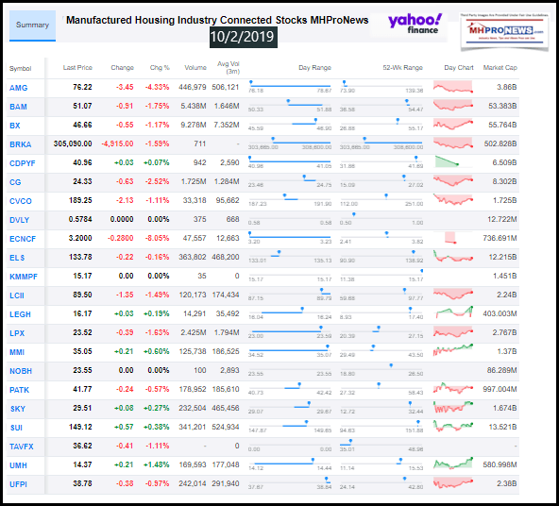Sort by the Market Cap column header
Viewport: 559px width, 506px height.
coord(500,67)
